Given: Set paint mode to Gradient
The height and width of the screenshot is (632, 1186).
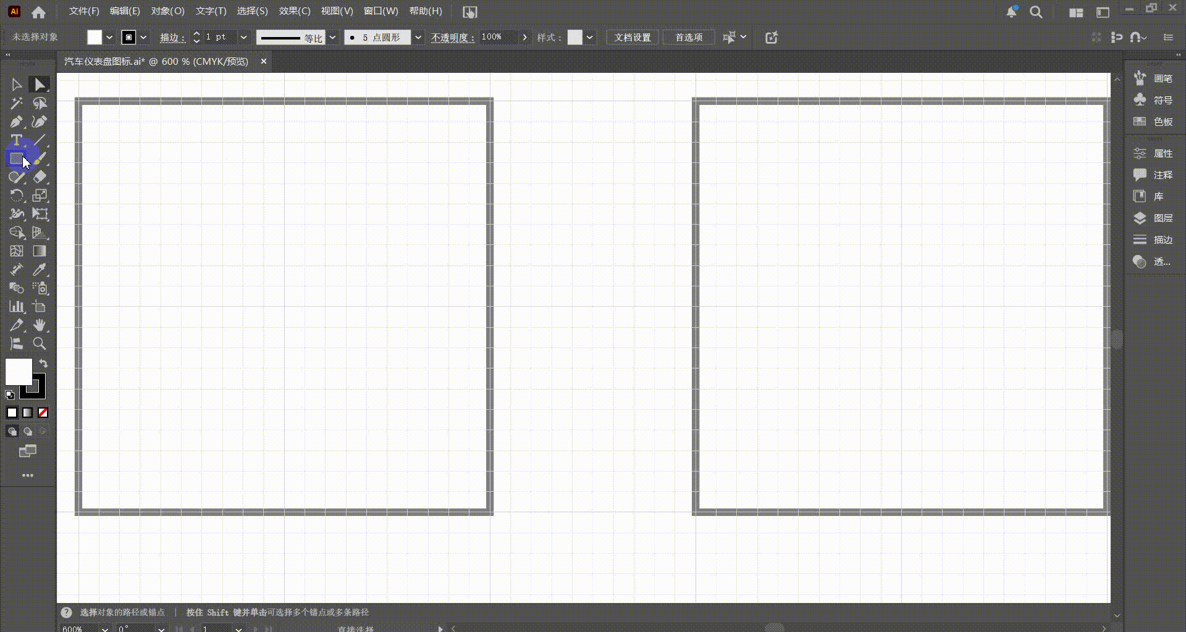Looking at the screenshot, I should pyautogui.click(x=27, y=413).
